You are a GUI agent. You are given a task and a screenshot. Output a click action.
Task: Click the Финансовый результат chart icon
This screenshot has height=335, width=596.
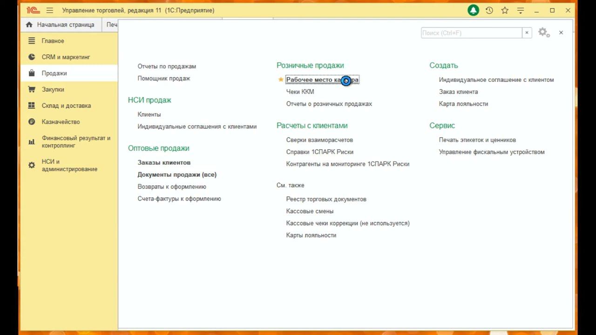tap(32, 142)
